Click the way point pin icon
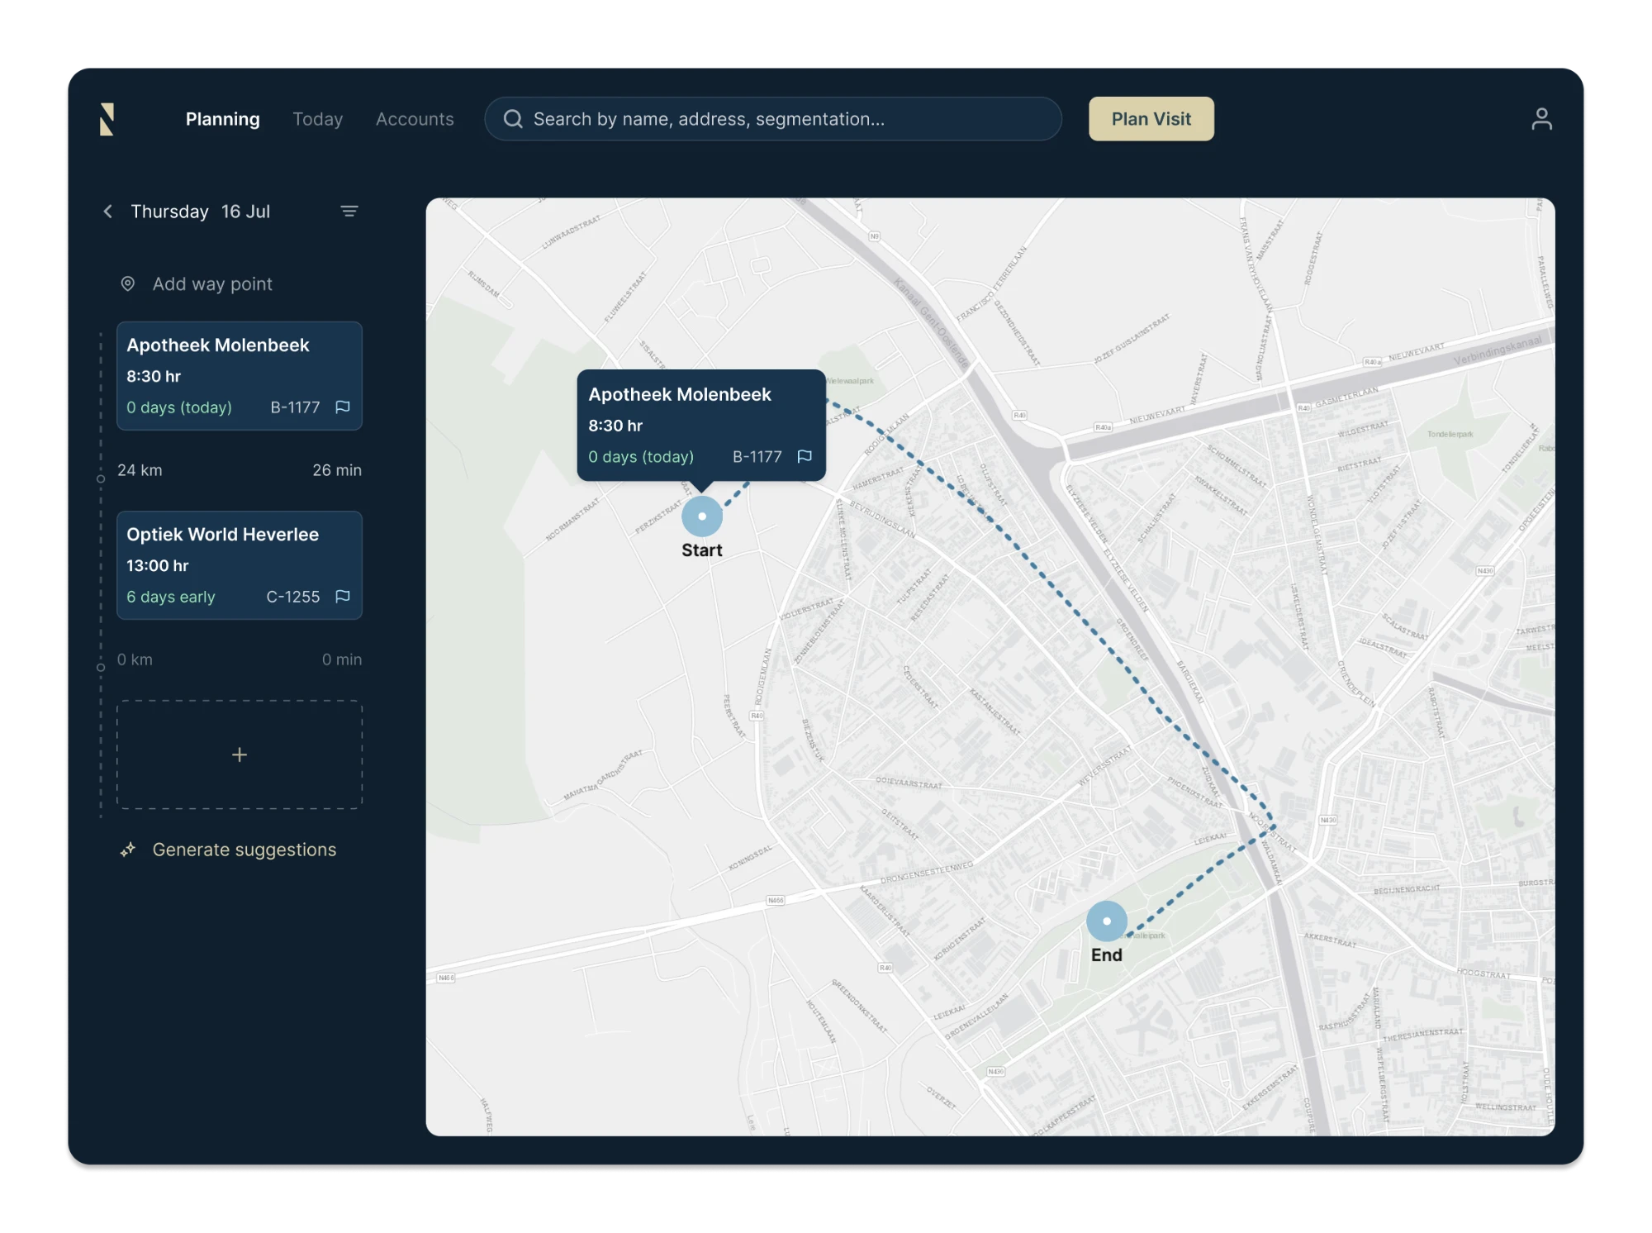The height and width of the screenshot is (1233, 1652). point(128,283)
